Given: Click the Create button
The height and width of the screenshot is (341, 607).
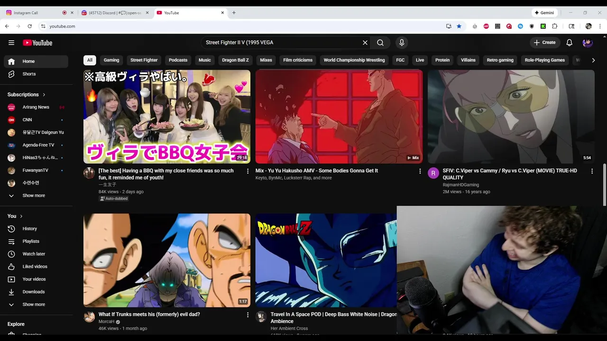Looking at the screenshot, I should pyautogui.click(x=545, y=43).
